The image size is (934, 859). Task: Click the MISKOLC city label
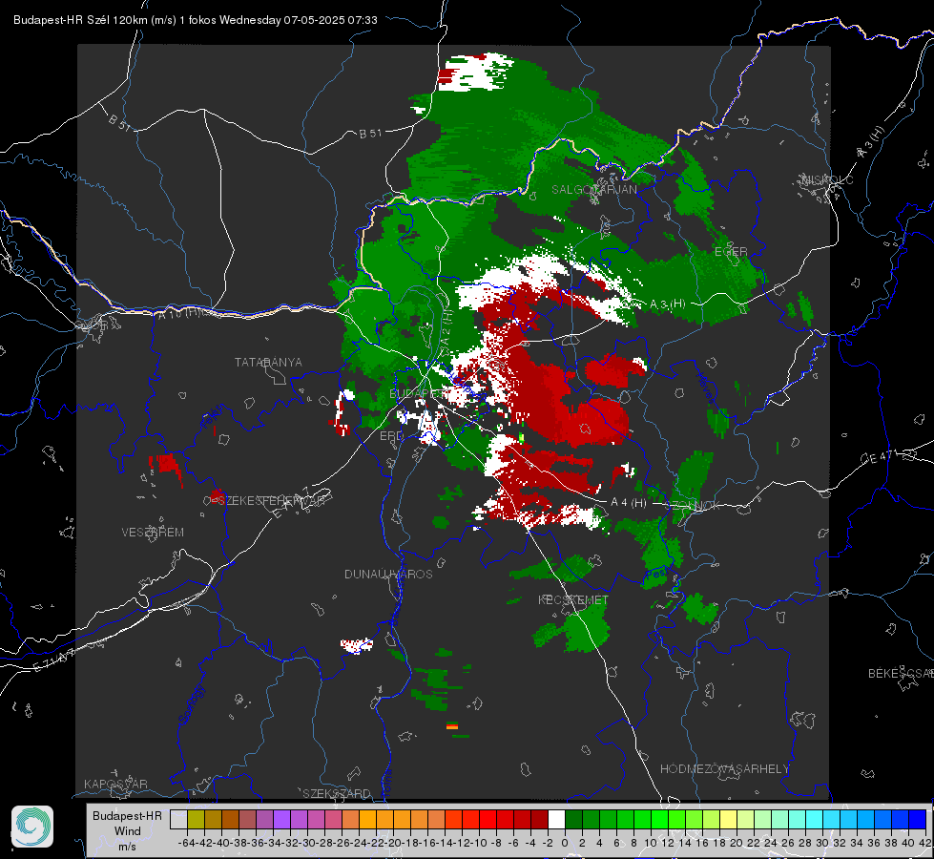(827, 180)
